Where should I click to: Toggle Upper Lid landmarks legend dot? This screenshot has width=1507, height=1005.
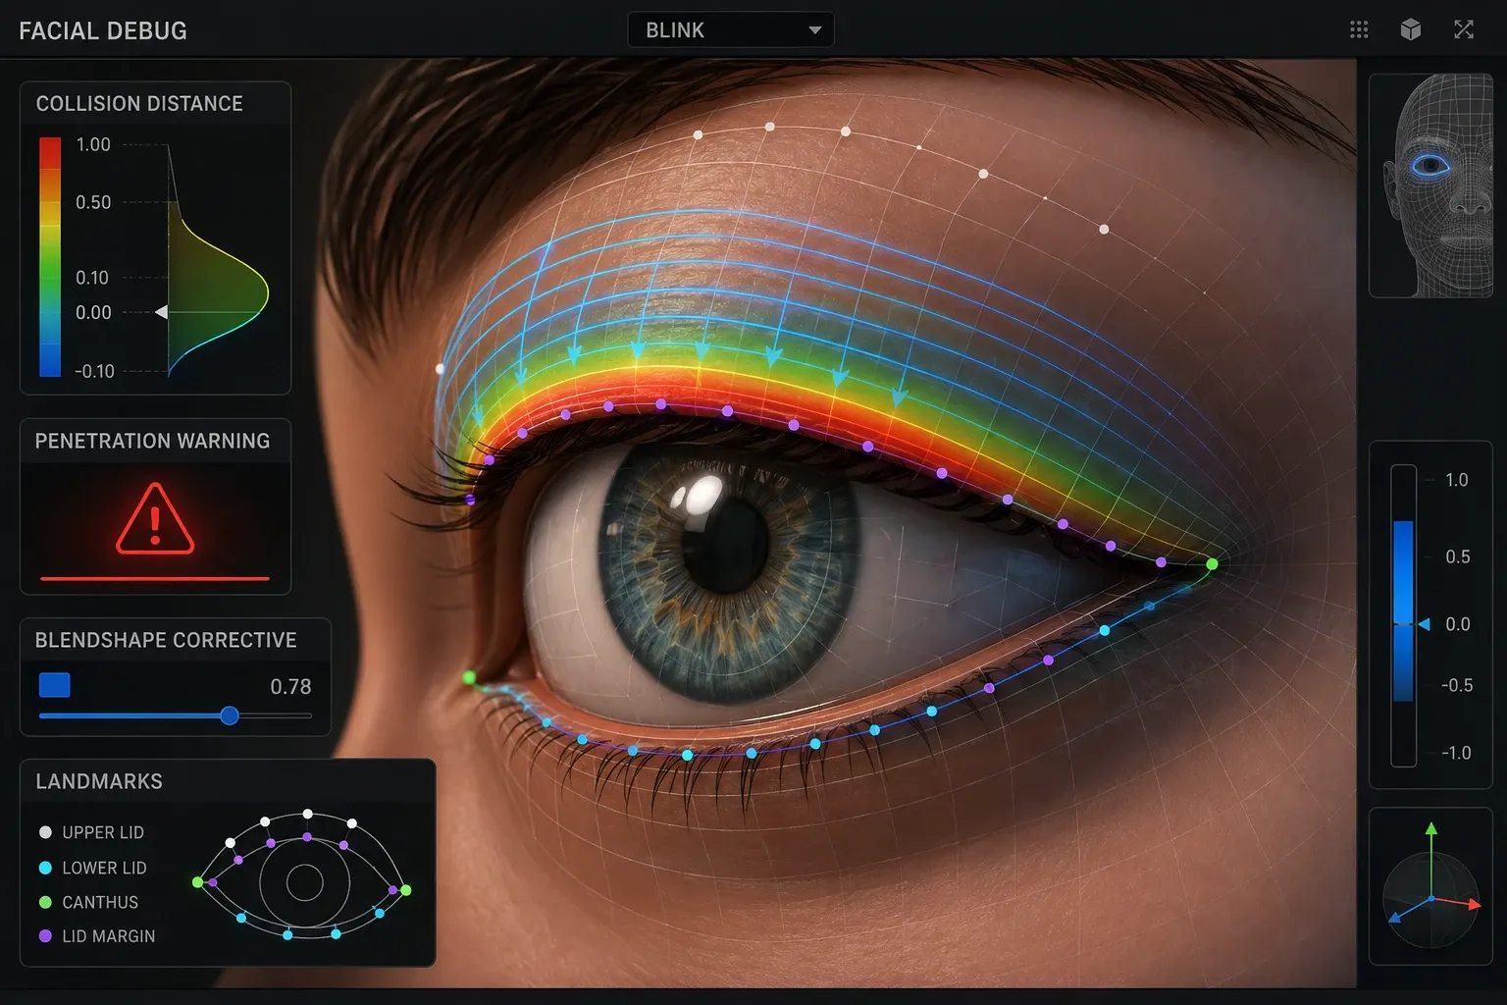(45, 832)
